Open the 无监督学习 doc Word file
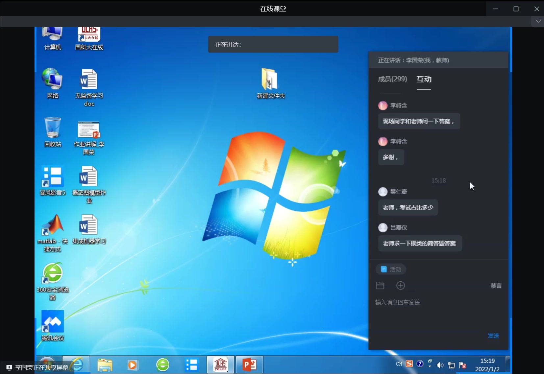This screenshot has width=544, height=374. point(89,87)
